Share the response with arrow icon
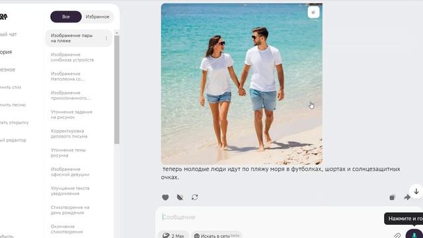Screen dimensions: 423x238 pos(407,197)
